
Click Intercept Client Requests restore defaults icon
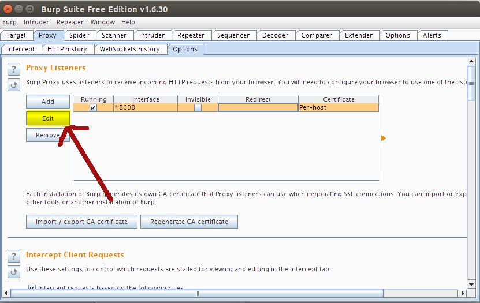point(14,272)
